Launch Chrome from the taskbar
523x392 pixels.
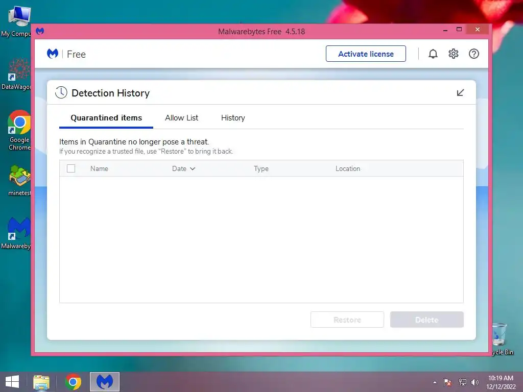click(73, 382)
